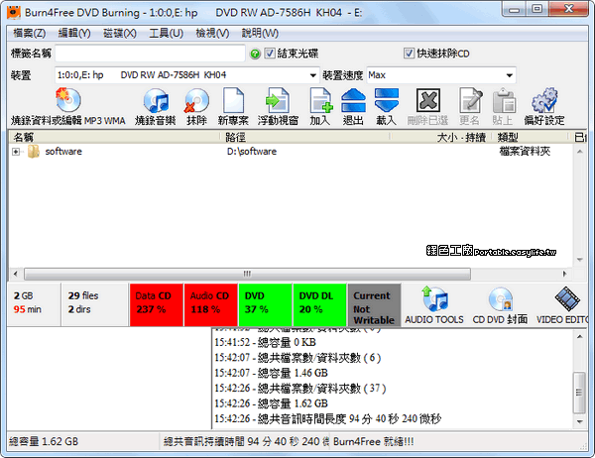Image resolution: width=595 pixels, height=458 pixels.
Task: Click the horizontal scrollbar thumb of file list
Action: coord(247,274)
